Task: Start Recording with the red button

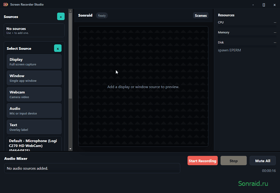Action: (202, 161)
